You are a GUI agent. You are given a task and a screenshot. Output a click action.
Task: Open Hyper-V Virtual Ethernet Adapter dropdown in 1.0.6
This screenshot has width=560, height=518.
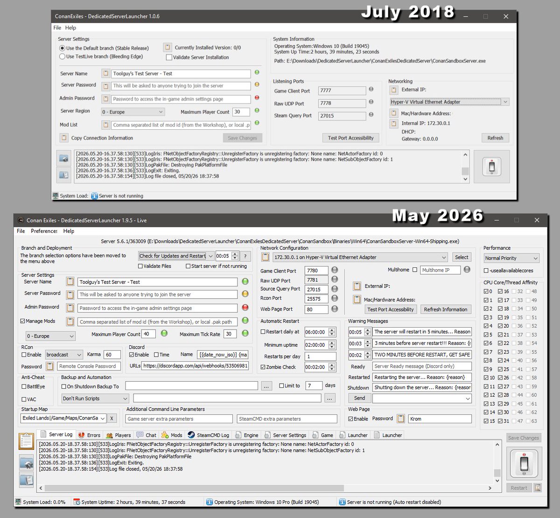[449, 102]
